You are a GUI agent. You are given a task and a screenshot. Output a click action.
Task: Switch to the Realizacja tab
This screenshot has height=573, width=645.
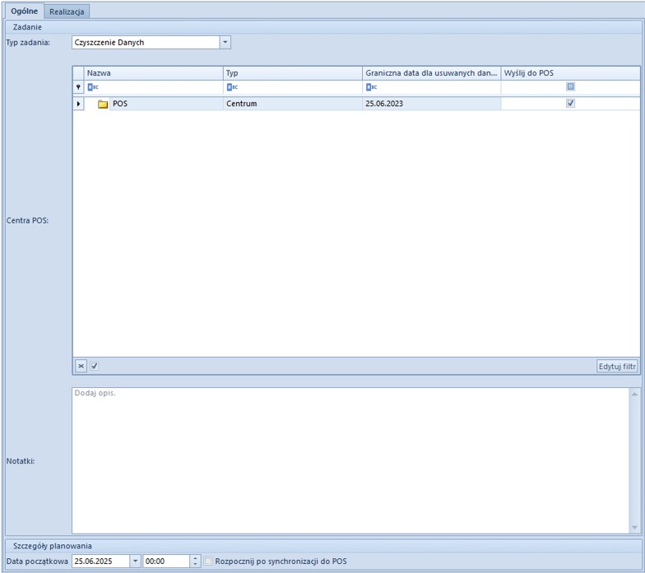[67, 12]
